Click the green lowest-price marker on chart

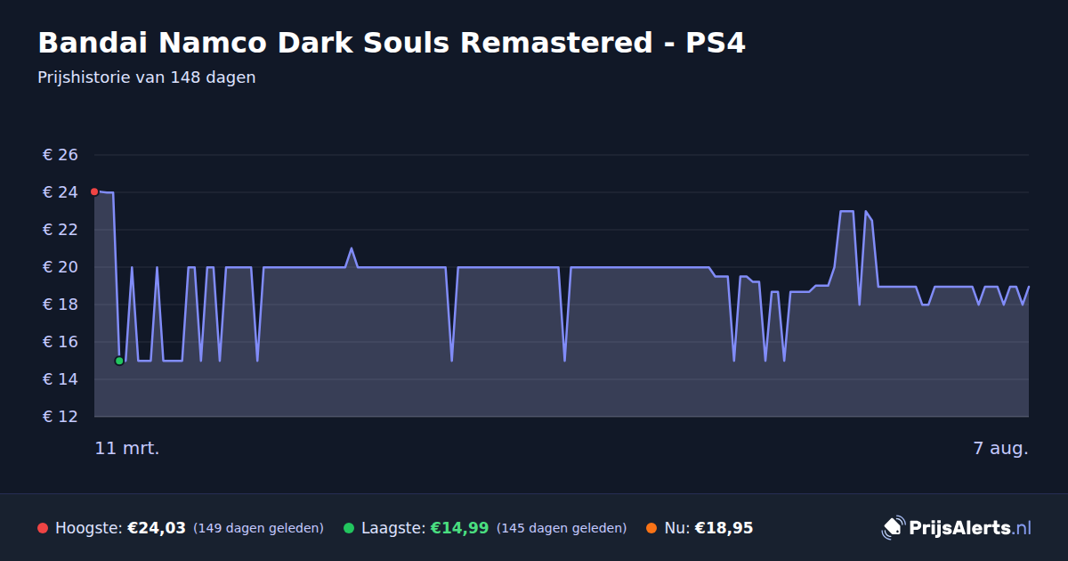tap(119, 361)
